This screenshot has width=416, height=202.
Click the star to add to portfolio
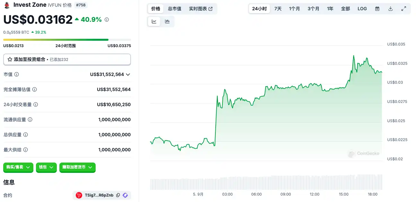click(10, 59)
